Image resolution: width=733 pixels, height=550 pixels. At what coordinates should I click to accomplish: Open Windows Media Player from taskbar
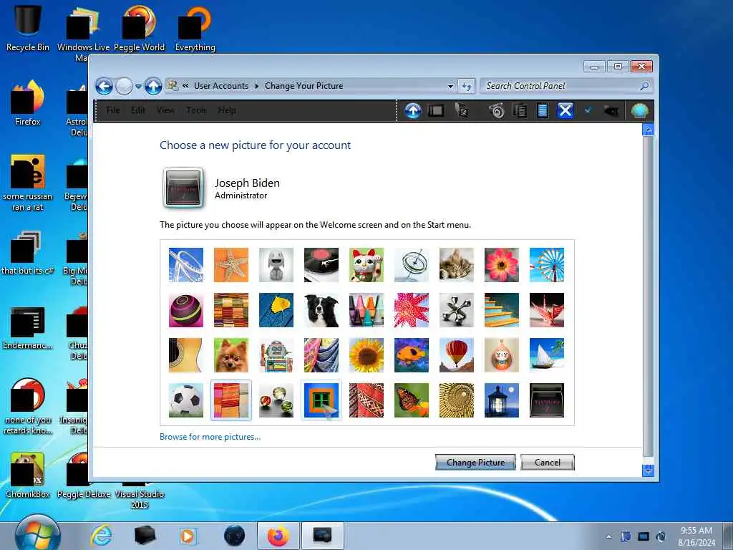pos(188,536)
